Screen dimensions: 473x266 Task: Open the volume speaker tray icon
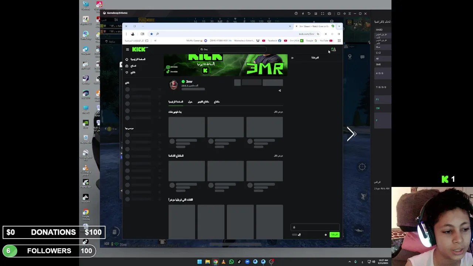(x=373, y=262)
